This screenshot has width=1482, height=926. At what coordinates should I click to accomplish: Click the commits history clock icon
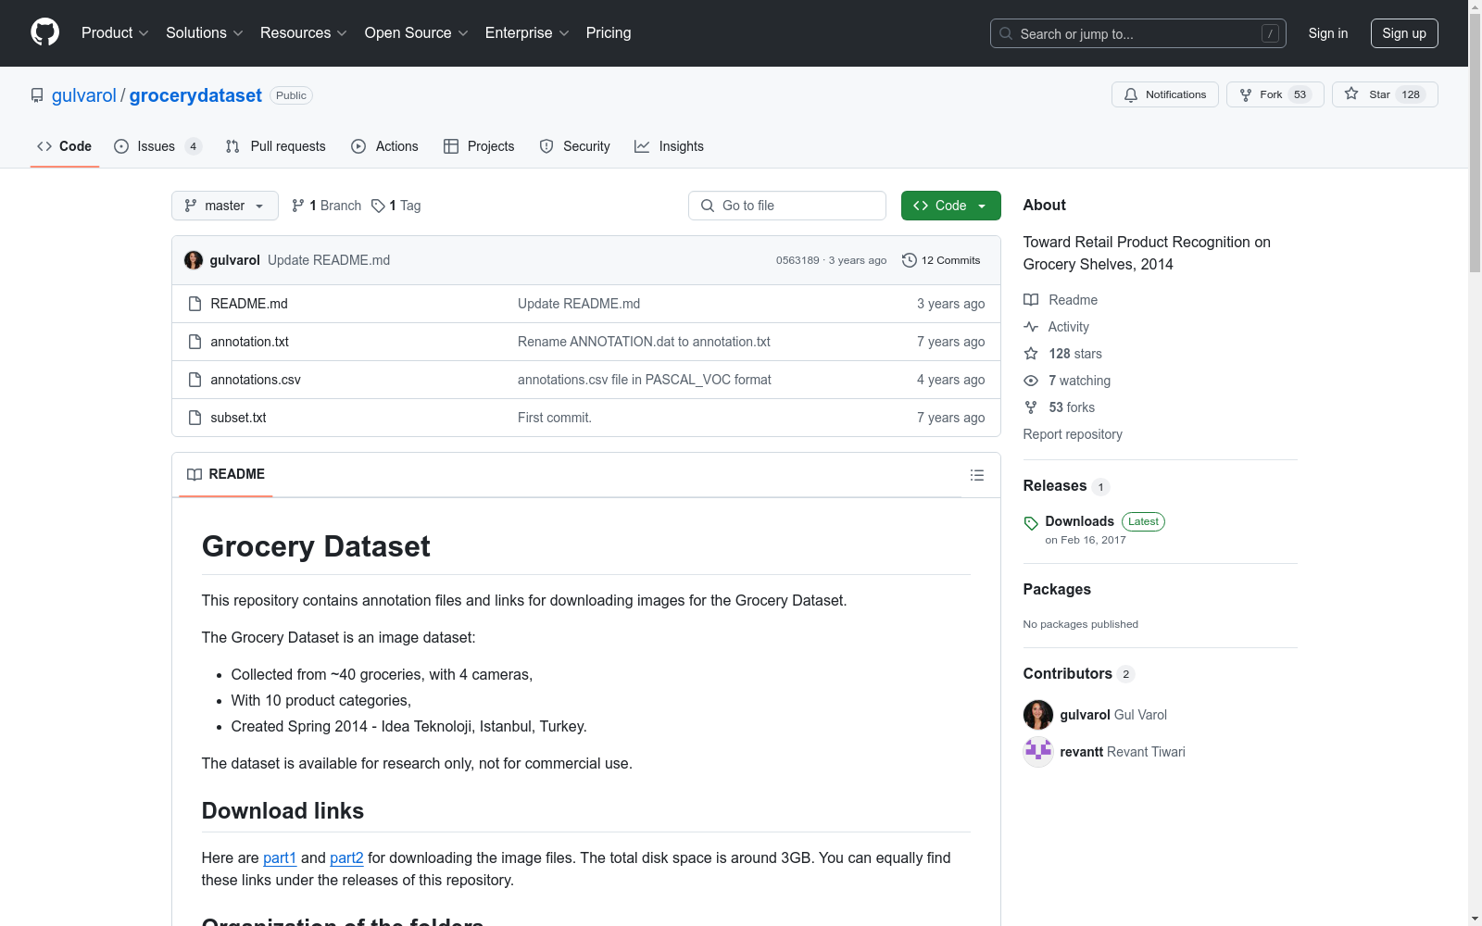[x=910, y=260]
